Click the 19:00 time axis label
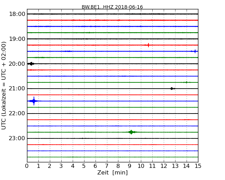This screenshot has height=180, width=225. click(17, 39)
